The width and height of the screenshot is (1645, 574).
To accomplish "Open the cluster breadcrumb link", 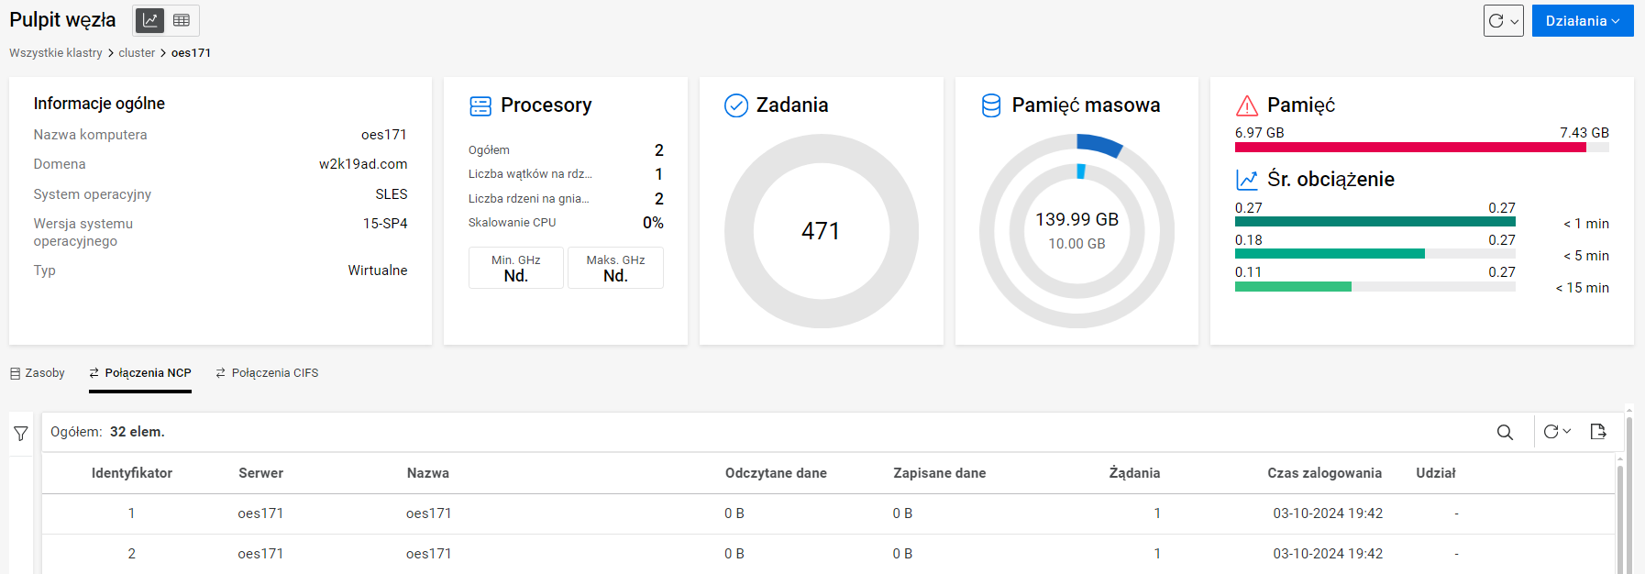I will 137,53.
